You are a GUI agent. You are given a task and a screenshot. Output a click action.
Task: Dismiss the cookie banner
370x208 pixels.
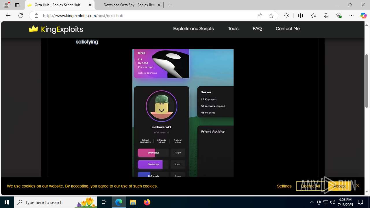(358, 186)
